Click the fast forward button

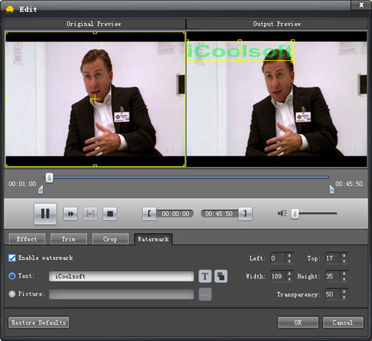71,214
